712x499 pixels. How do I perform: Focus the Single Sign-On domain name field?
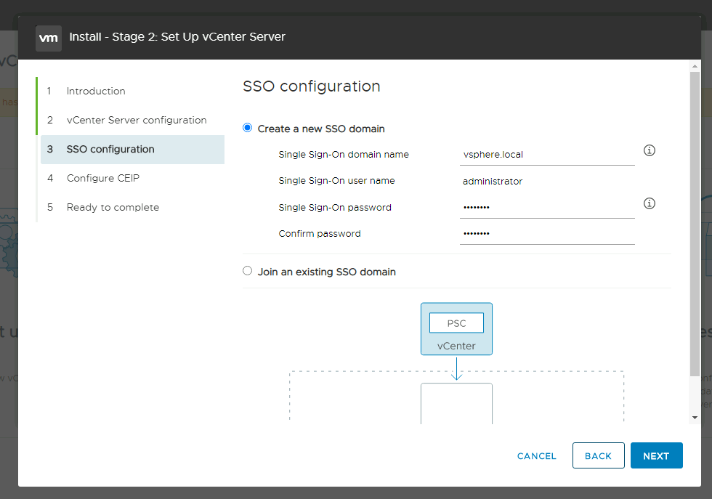pos(546,155)
